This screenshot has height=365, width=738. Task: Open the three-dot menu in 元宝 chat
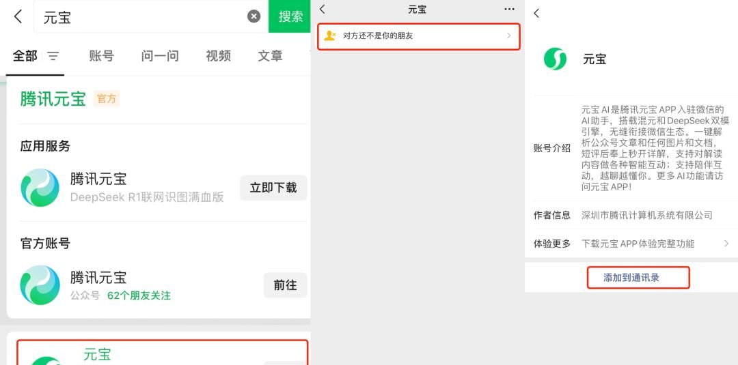(x=509, y=9)
